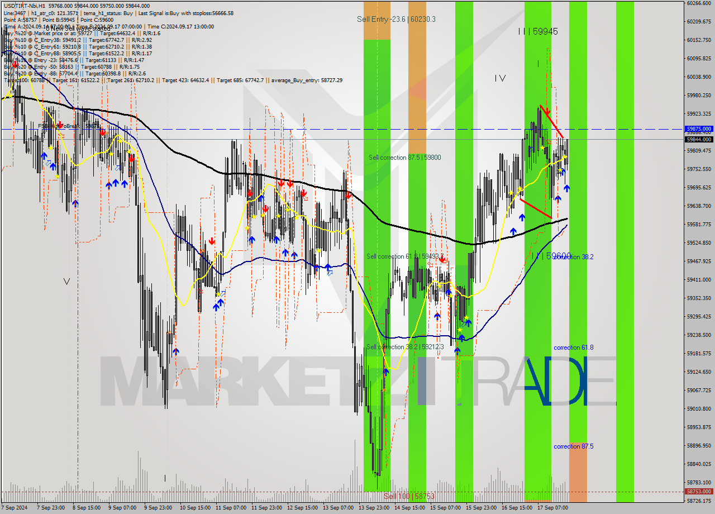Viewport: 715px width, 514px height.
Task: Click the 60095.825 price axis label
Action: coord(699,58)
